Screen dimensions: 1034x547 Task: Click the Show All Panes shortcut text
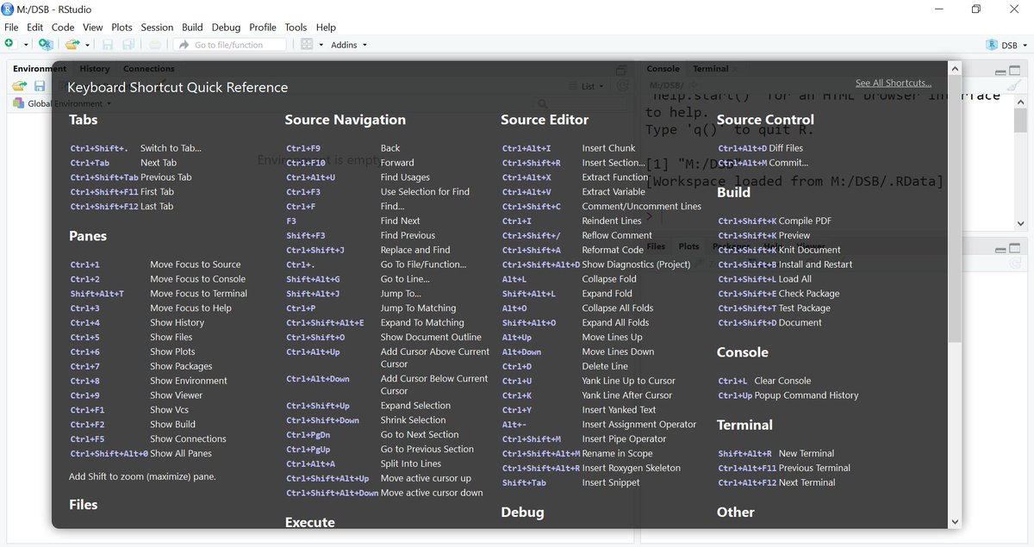click(x=181, y=453)
